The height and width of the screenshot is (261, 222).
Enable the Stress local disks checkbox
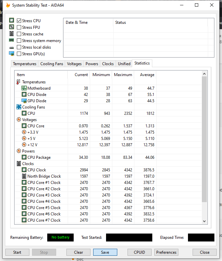click(x=19, y=47)
